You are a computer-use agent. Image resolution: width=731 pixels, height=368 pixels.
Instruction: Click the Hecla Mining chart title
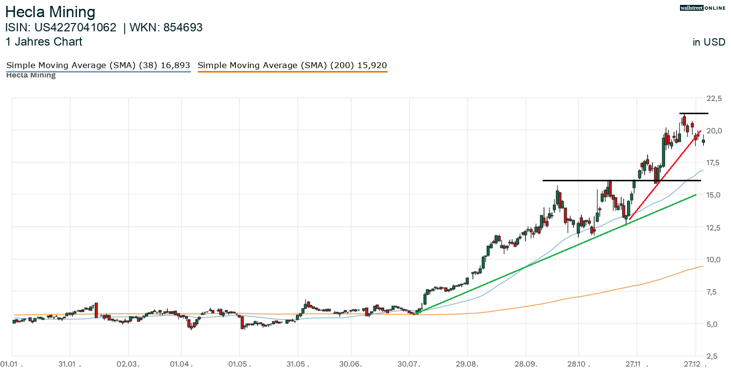click(51, 12)
